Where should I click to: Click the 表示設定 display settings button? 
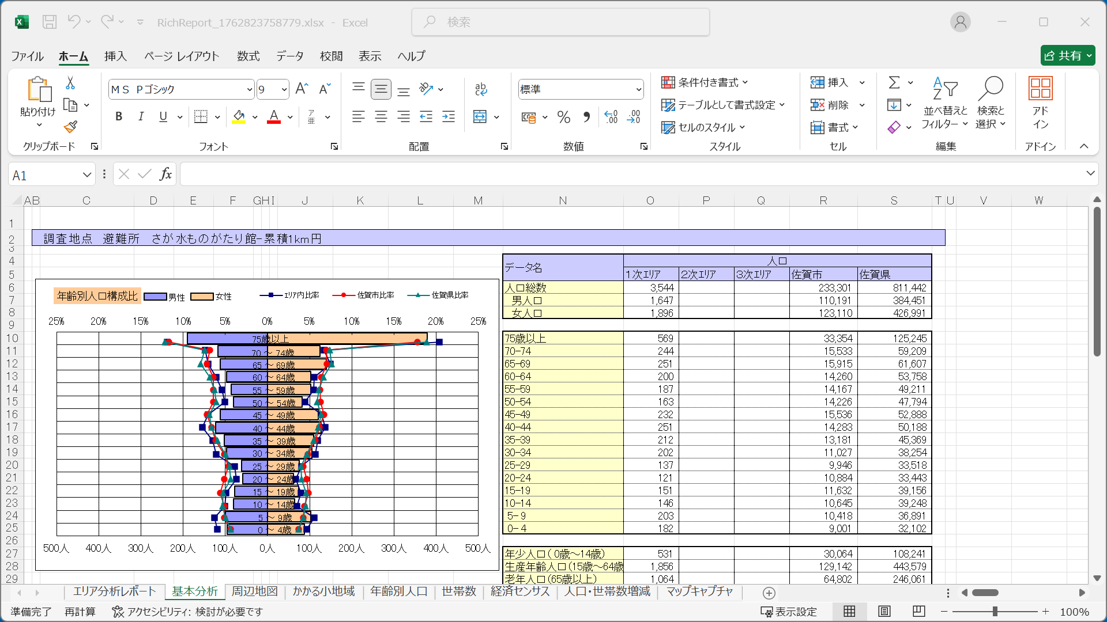point(789,612)
